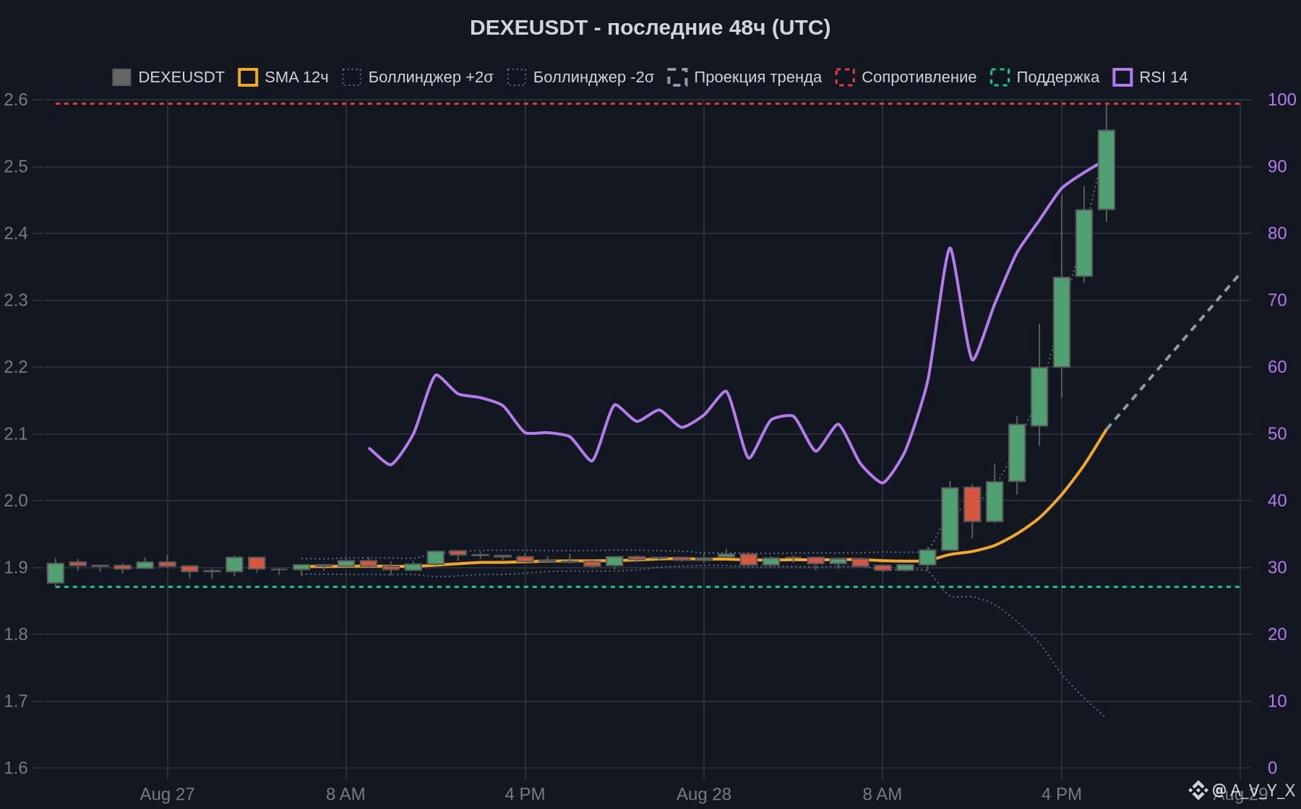The image size is (1301, 809).
Task: Click the 70 label on the RSI axis
Action: 1277,300
